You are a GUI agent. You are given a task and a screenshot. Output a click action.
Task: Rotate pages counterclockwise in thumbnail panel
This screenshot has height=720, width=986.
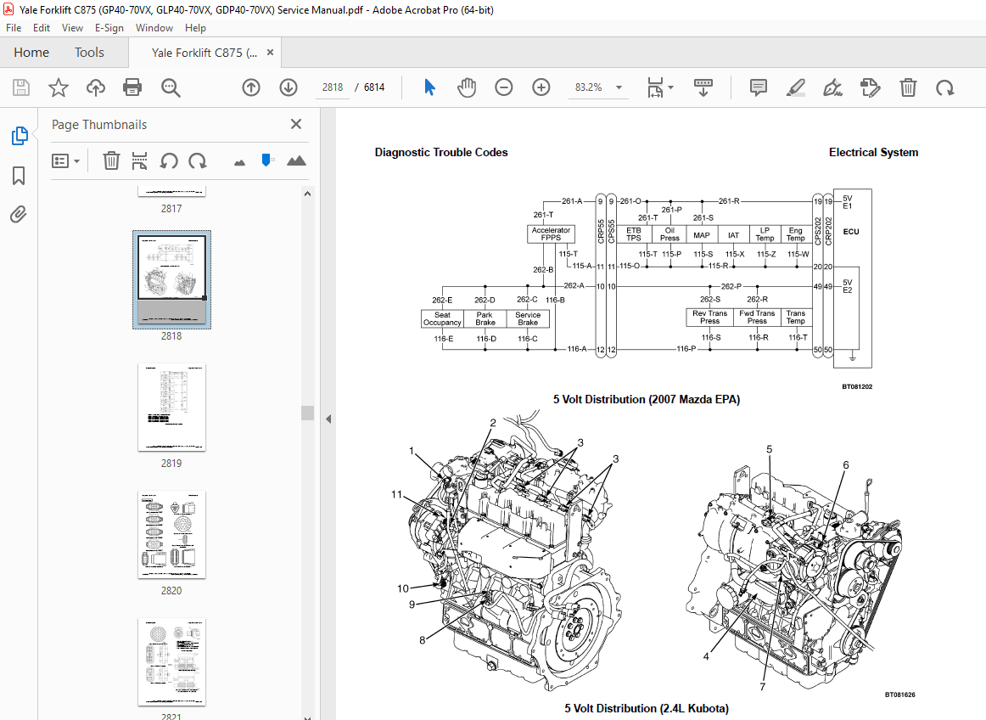pyautogui.click(x=169, y=160)
